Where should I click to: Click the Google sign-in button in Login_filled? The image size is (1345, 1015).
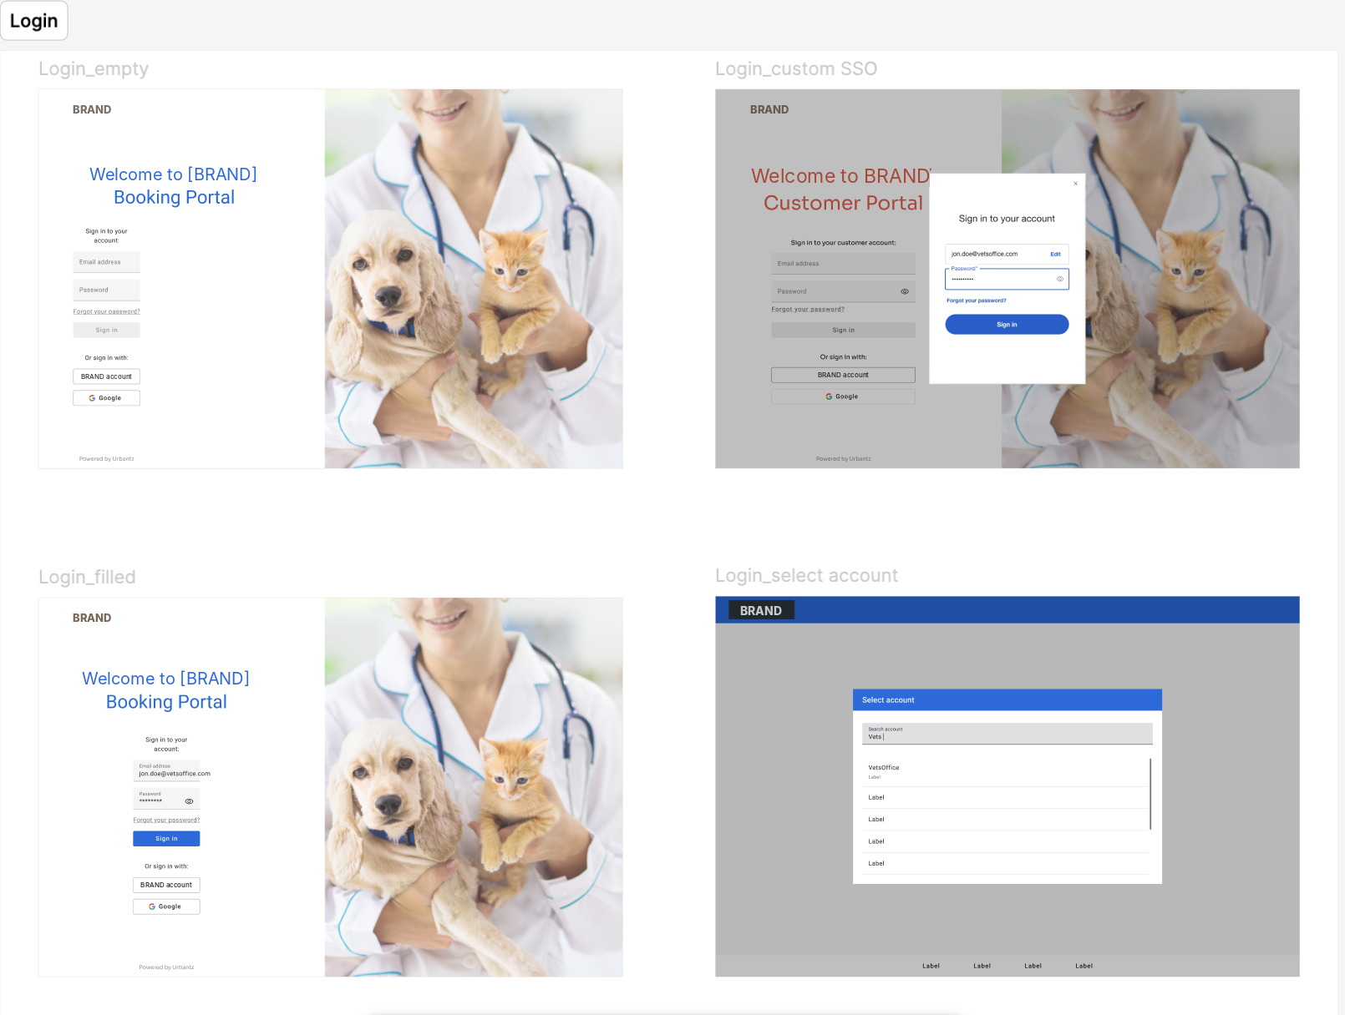pos(166,906)
